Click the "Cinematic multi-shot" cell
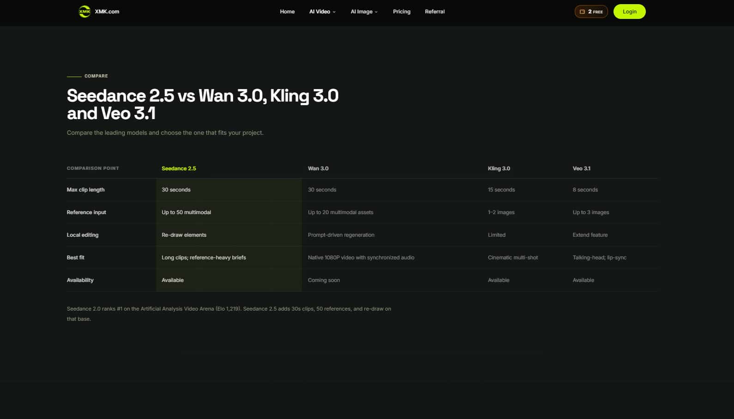Screen dimensions: 734x419 [x=513, y=257]
